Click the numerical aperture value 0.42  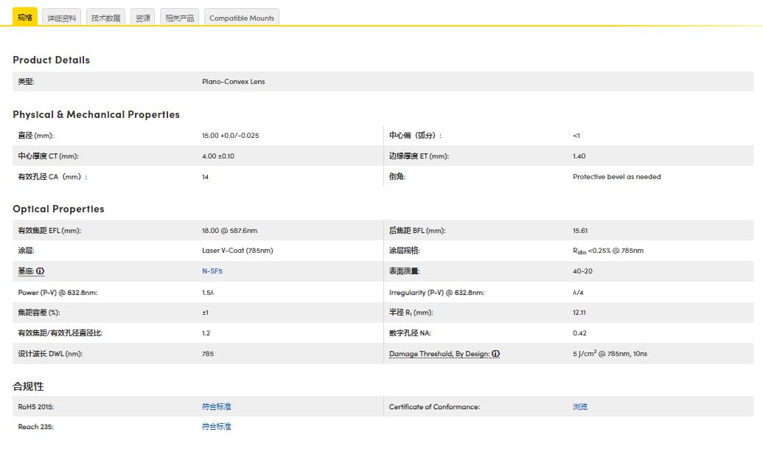coord(579,333)
